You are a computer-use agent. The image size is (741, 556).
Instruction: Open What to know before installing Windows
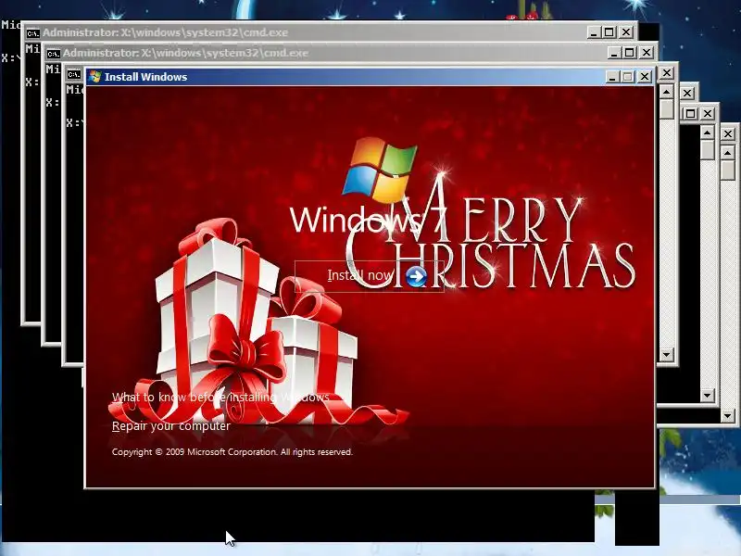220,398
